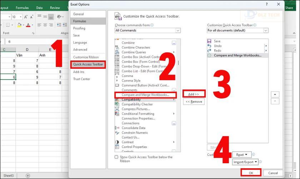
Task: Open the Add-Ins options category
Action: tap(88, 72)
